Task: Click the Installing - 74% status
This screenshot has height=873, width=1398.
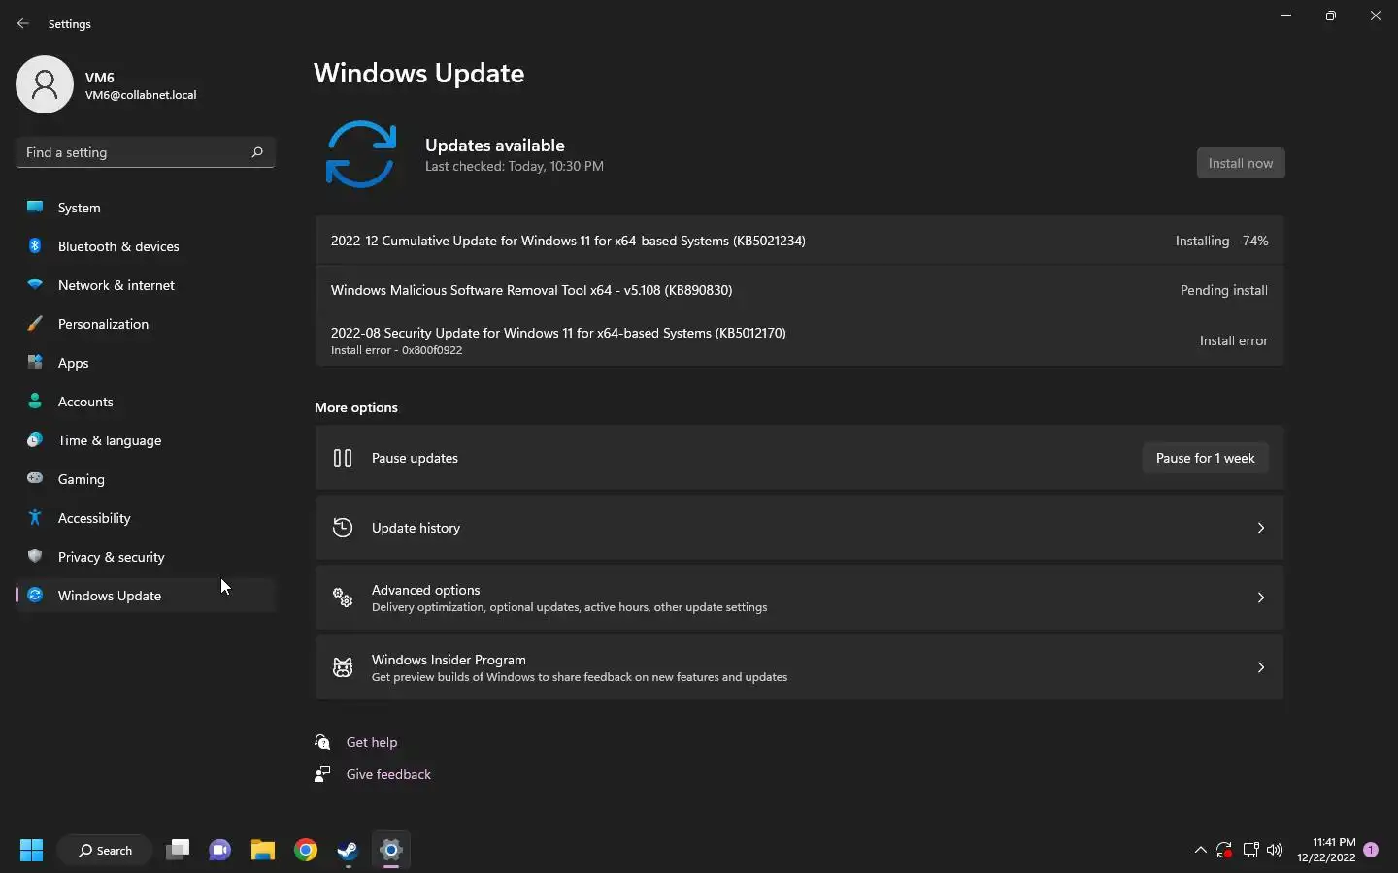Action: (x=1221, y=241)
